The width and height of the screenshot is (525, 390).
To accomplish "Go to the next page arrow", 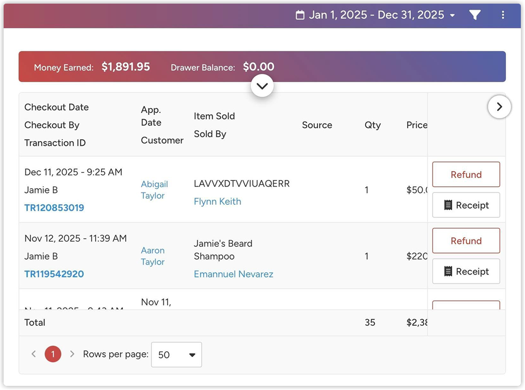I will pyautogui.click(x=72, y=354).
